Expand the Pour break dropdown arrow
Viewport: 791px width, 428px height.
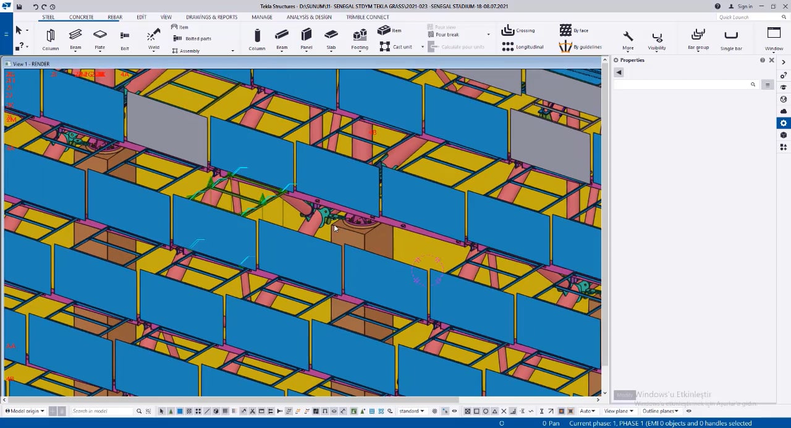(488, 35)
